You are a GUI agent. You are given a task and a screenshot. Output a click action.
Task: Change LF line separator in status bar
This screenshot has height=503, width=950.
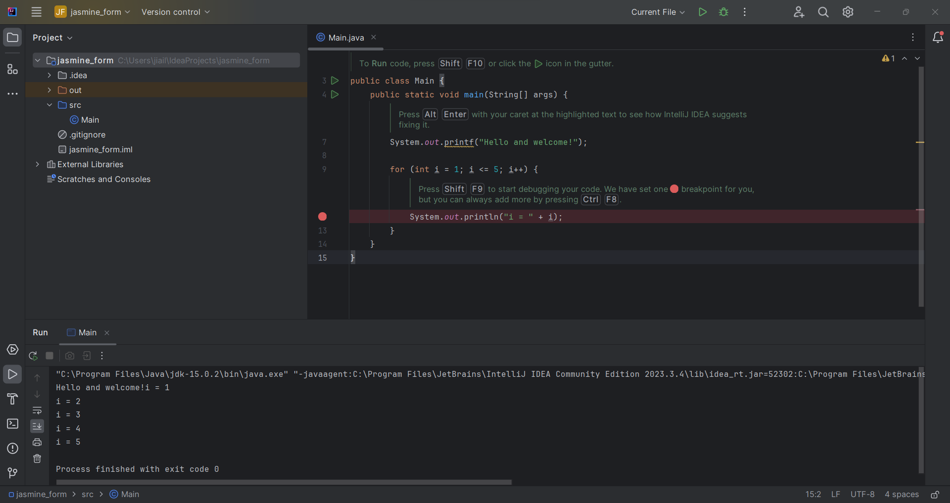coord(836,495)
